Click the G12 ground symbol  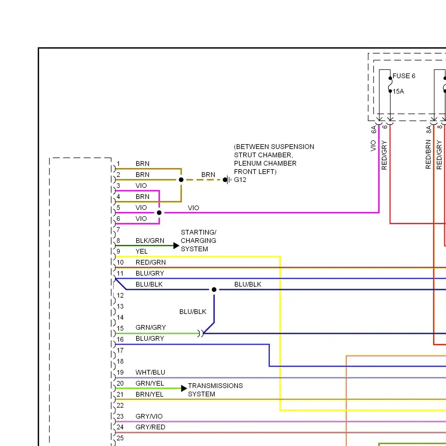tap(227, 180)
